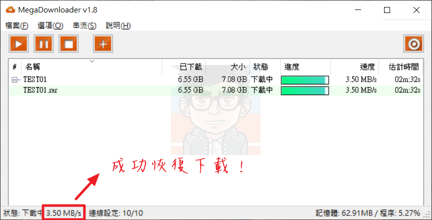Open settings via the gear icon

(x=414, y=43)
